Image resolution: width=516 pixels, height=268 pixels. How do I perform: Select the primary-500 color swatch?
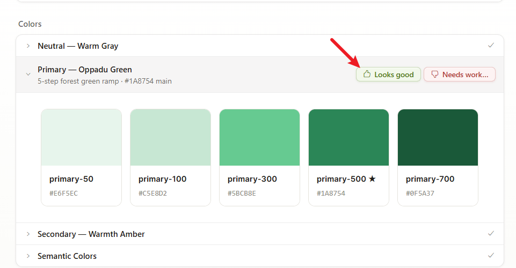click(x=349, y=138)
